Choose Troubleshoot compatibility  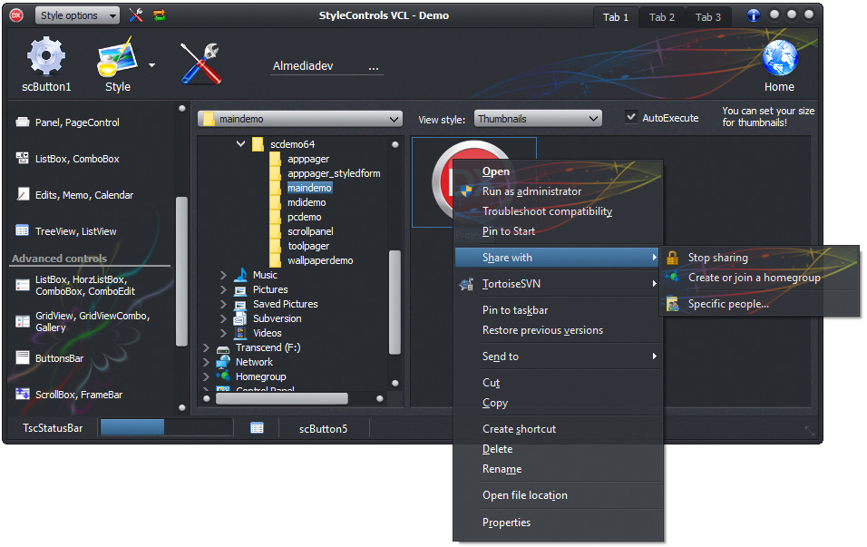click(559, 211)
